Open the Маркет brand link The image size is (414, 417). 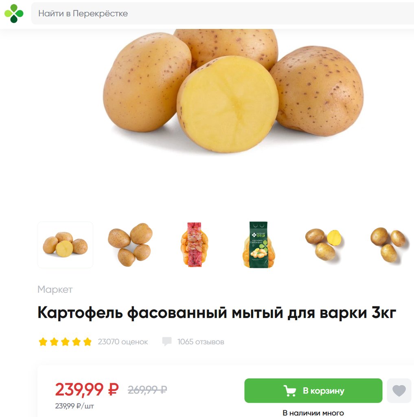point(55,290)
